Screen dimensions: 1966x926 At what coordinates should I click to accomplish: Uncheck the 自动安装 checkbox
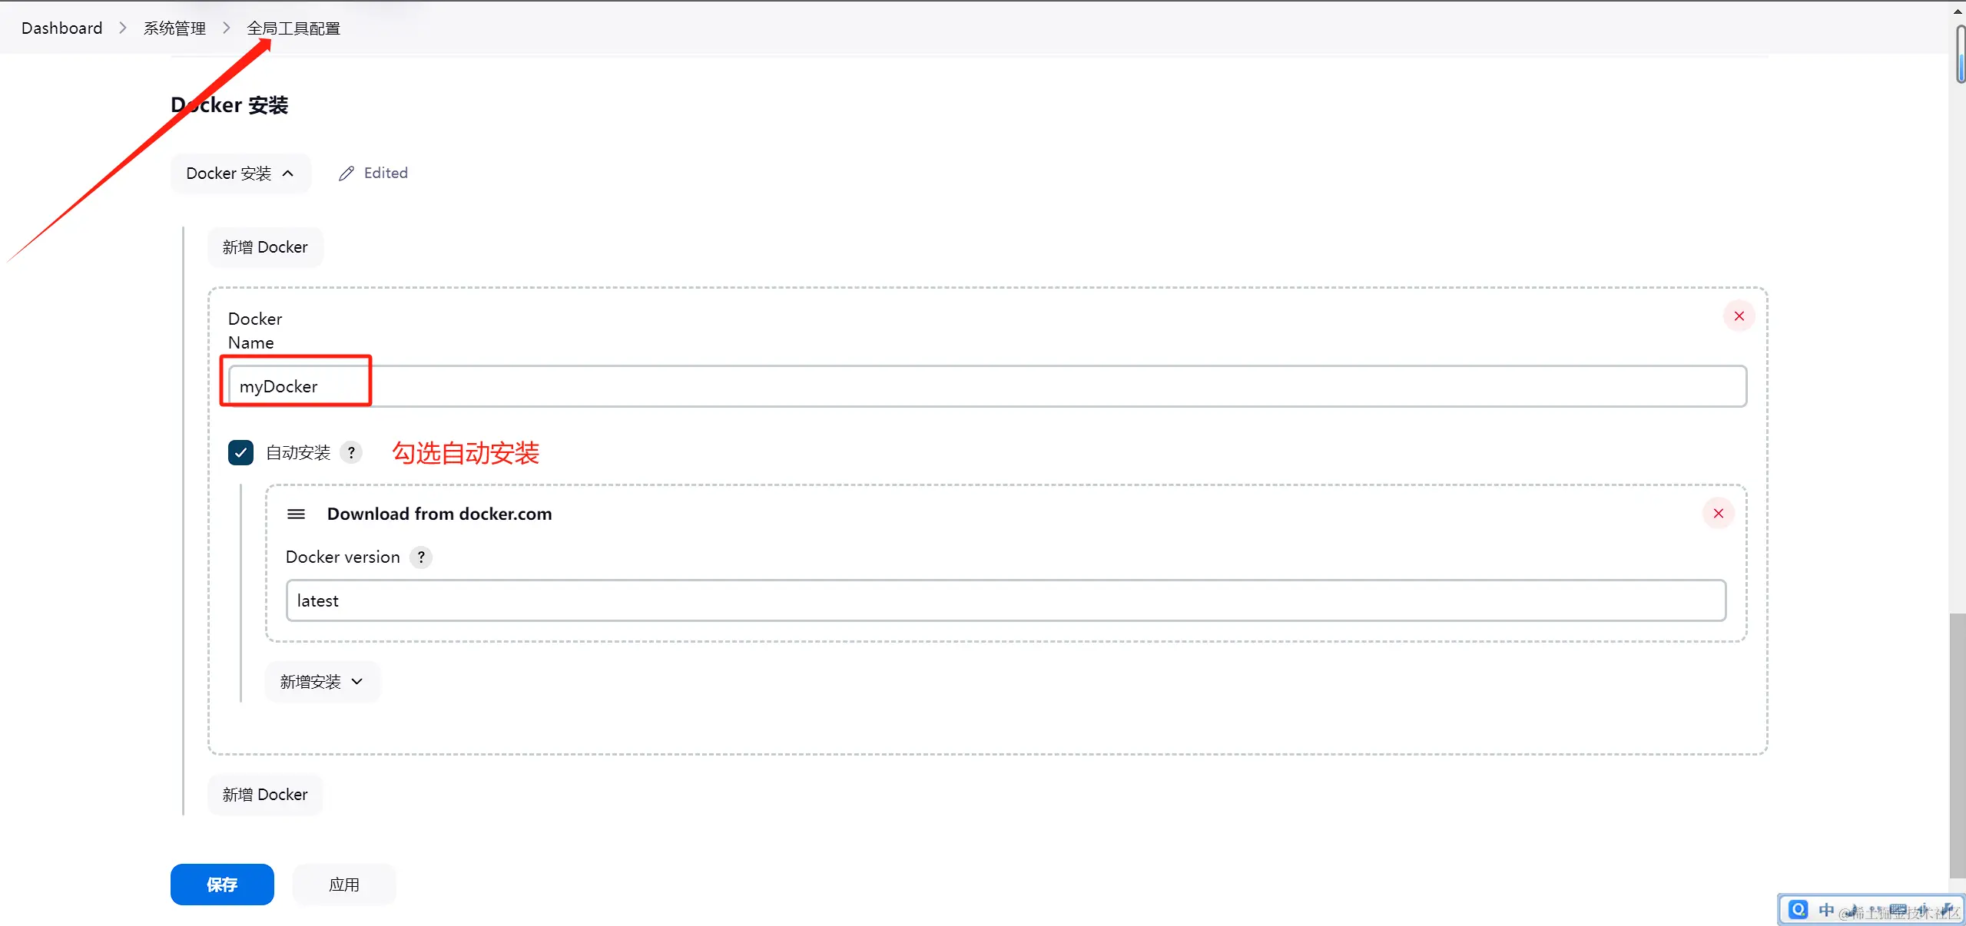[x=240, y=453]
